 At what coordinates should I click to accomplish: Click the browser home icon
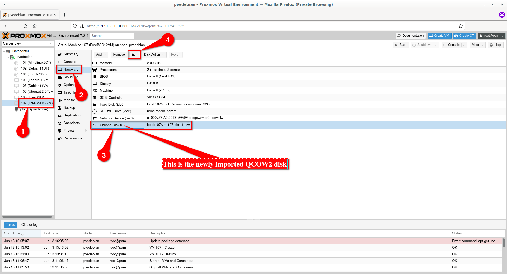point(35,26)
